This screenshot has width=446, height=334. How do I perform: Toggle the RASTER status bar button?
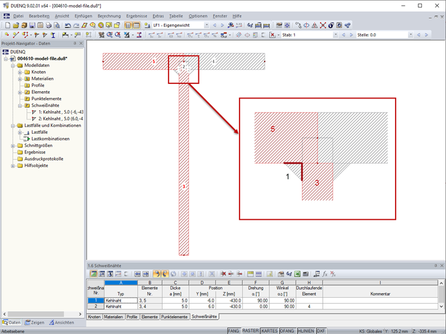pos(251,331)
